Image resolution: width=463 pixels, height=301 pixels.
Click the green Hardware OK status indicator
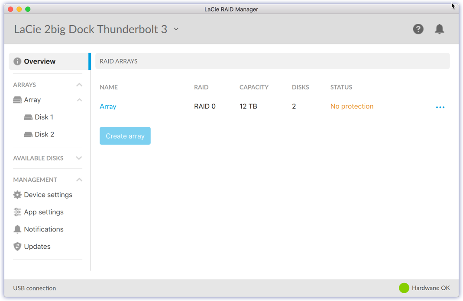point(404,288)
